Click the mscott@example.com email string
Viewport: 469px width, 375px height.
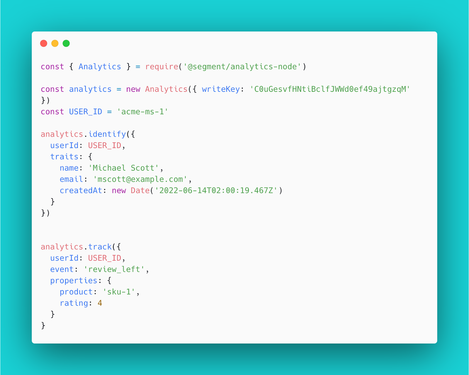tap(140, 179)
